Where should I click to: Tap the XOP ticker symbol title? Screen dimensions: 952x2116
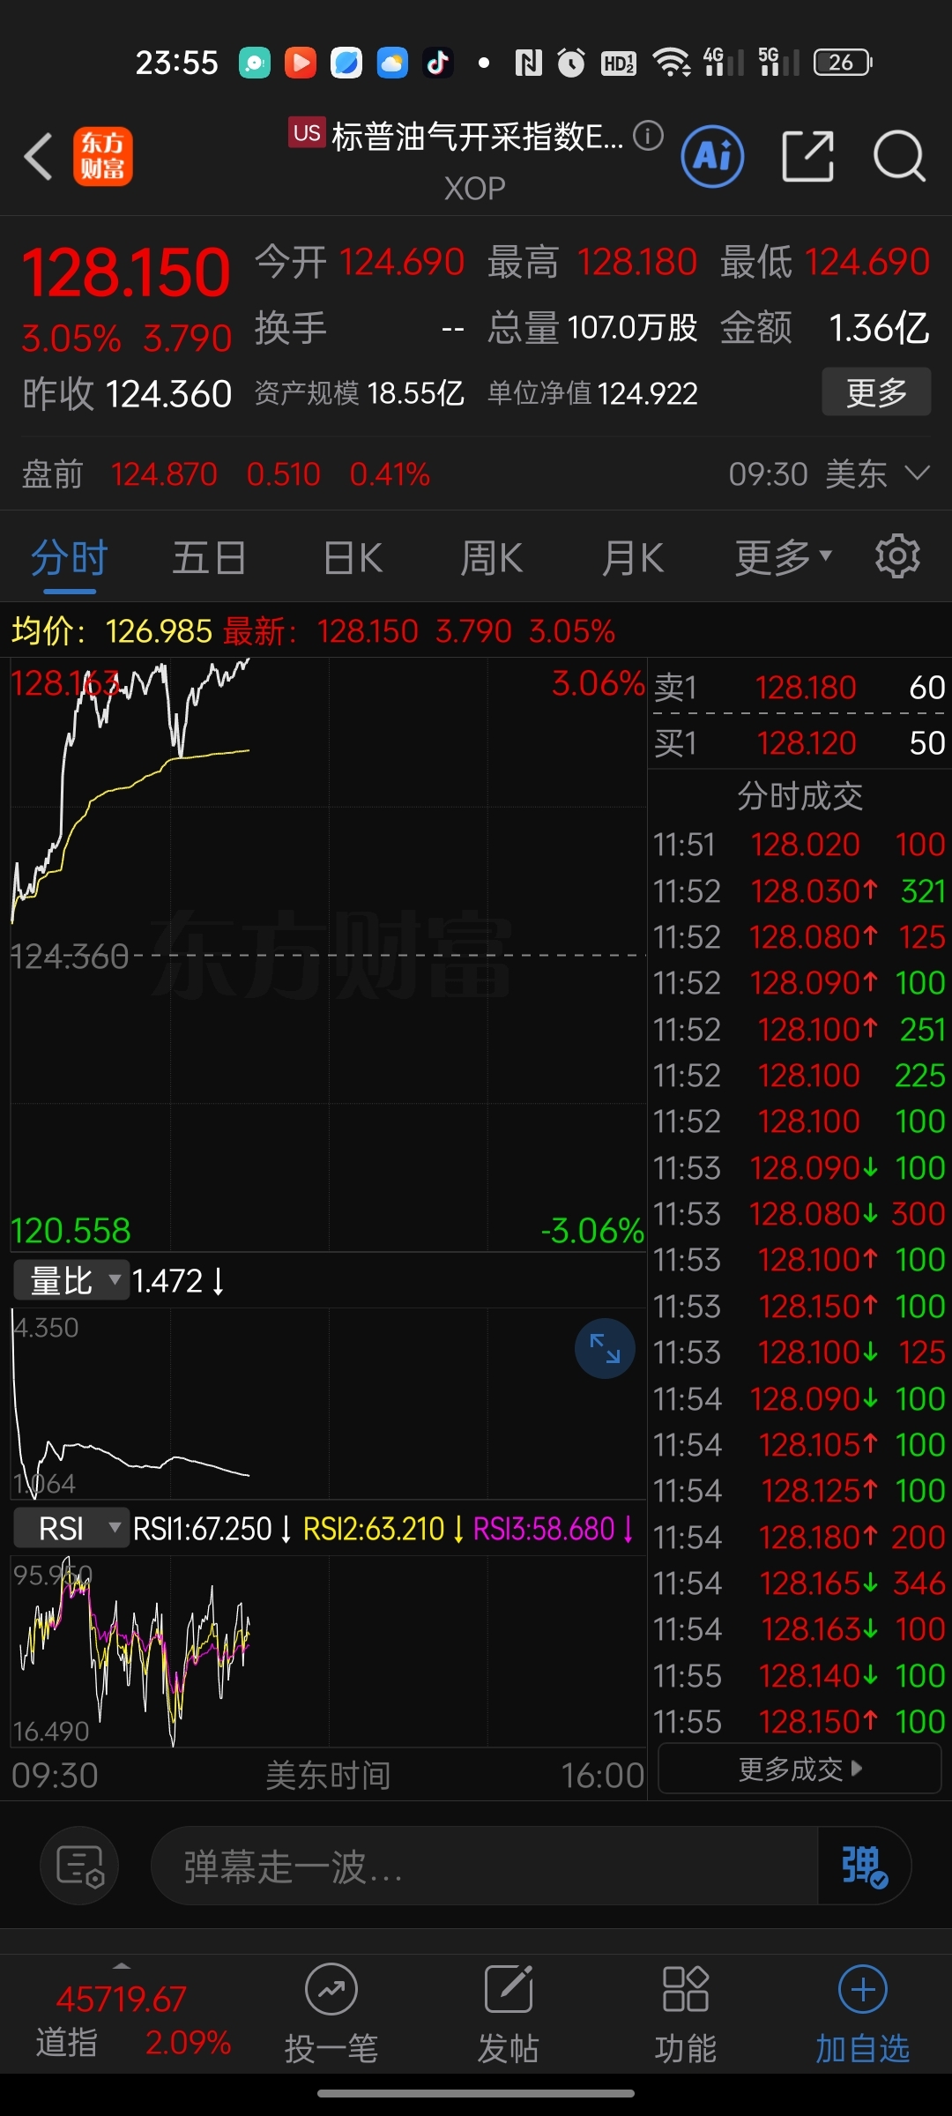click(475, 189)
